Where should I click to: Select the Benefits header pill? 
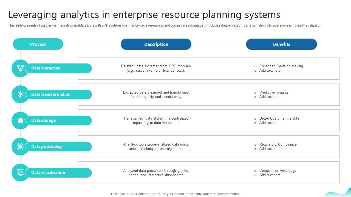pyautogui.click(x=281, y=44)
